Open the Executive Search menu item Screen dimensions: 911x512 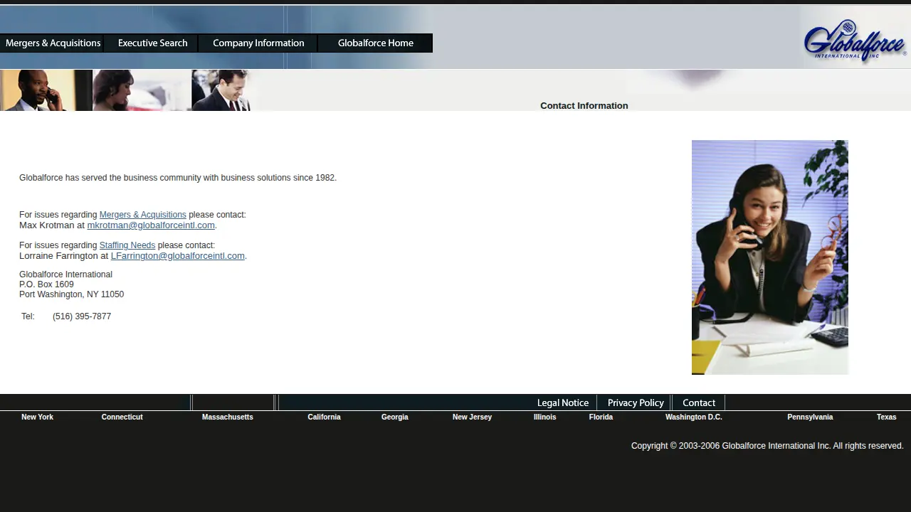(x=152, y=43)
